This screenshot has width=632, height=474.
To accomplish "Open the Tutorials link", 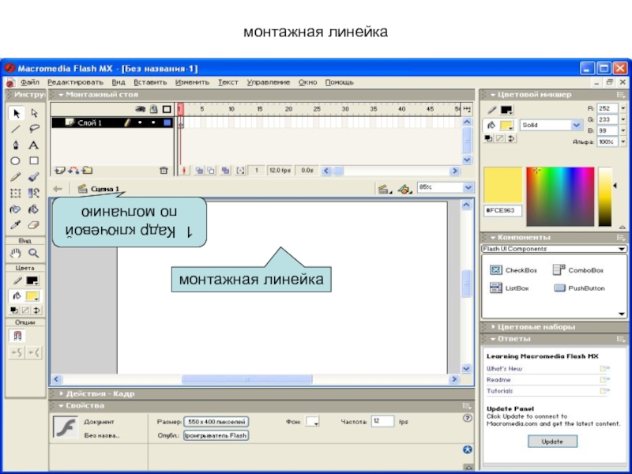I will 500,391.
